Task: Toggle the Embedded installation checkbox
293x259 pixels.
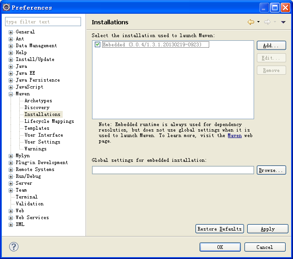Action: click(98, 44)
